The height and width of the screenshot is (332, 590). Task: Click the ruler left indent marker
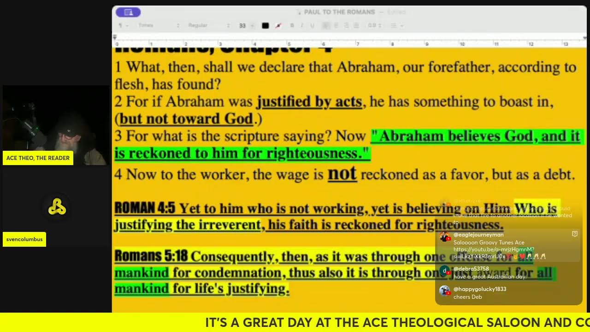pos(115,37)
